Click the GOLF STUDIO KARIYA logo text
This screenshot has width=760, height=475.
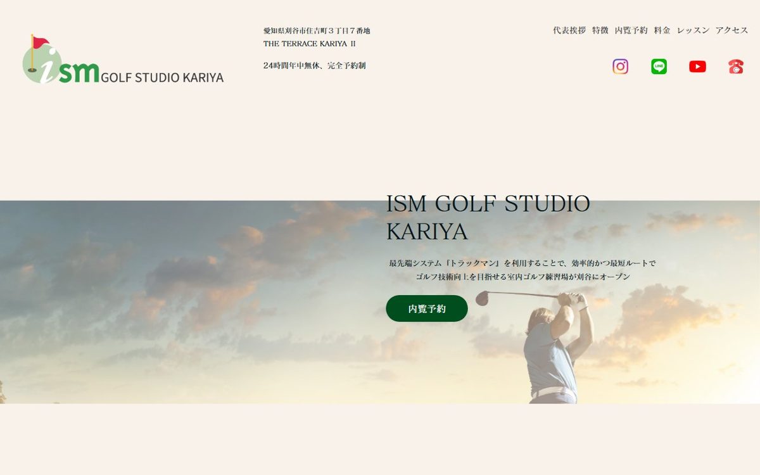click(x=162, y=77)
